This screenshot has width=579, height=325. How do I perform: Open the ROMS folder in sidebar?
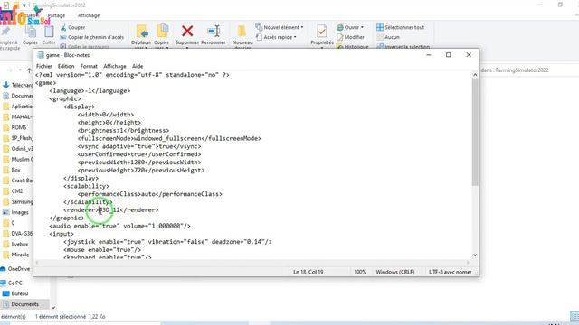pos(14,127)
